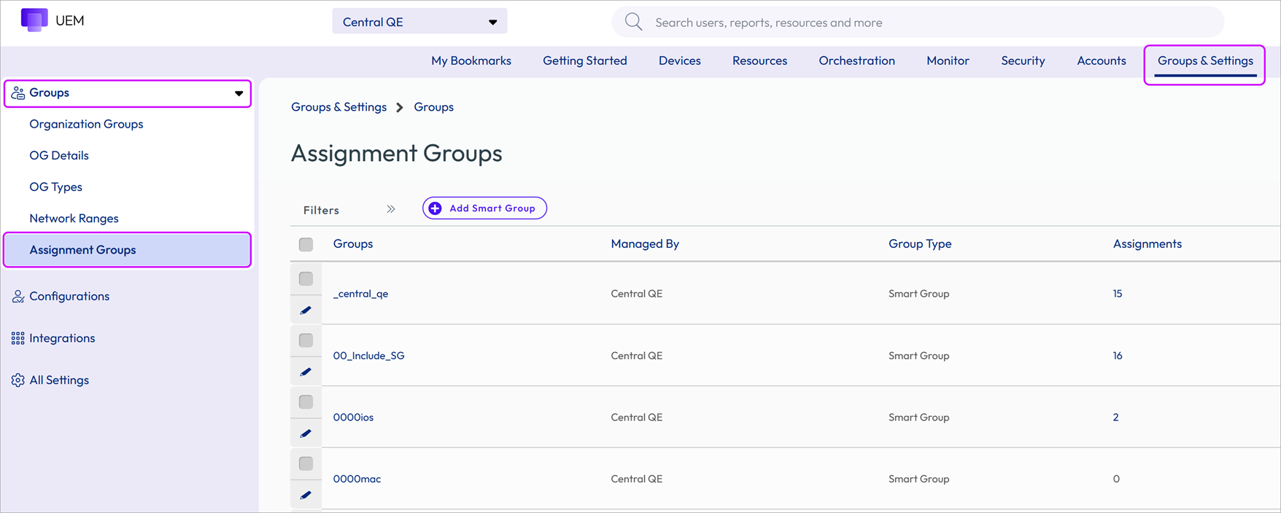
Task: Toggle the select-all groups checkbox
Action: point(306,244)
